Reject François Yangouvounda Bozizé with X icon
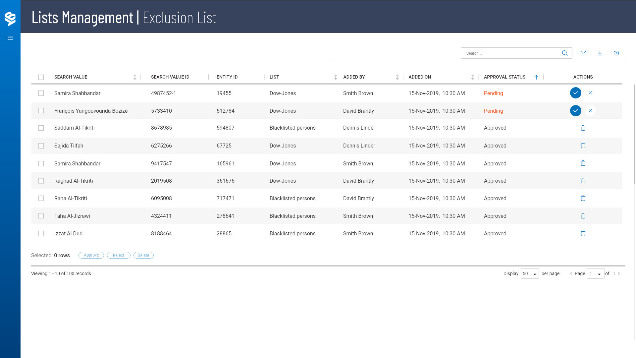 (x=590, y=111)
